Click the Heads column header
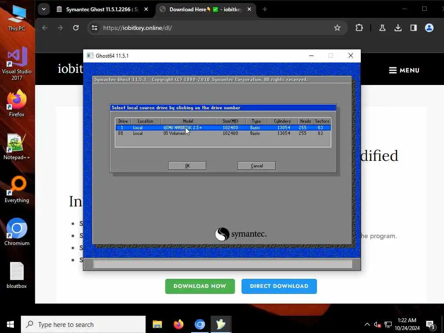This screenshot has width=444, height=333. point(306,121)
